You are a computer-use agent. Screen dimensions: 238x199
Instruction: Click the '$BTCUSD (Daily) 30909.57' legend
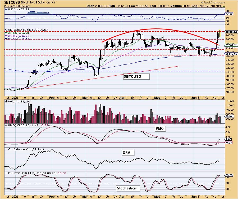pyautogui.click(x=28, y=30)
